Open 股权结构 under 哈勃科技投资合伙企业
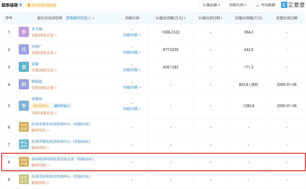Image resolution: width=306 pixels, height=189 pixels. pos(40,165)
